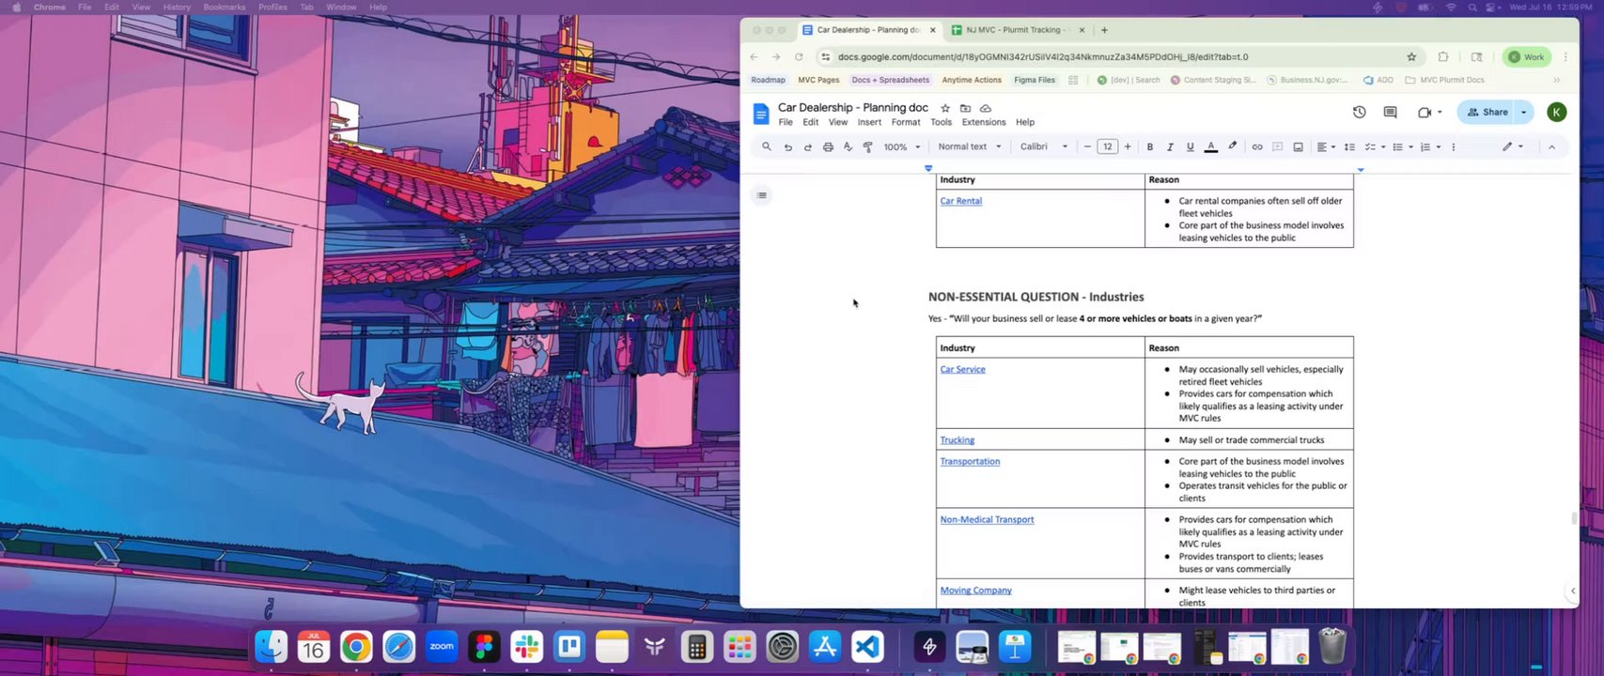Open Chrome extensions puzzle icon
The image size is (1604, 676).
1443,57
